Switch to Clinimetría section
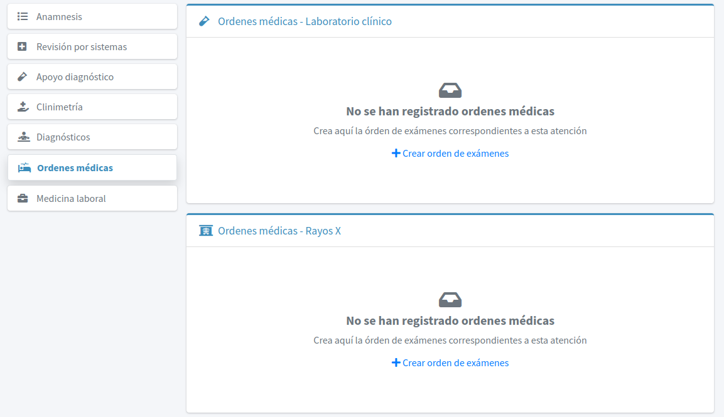This screenshot has height=417, width=724. pyautogui.click(x=60, y=107)
